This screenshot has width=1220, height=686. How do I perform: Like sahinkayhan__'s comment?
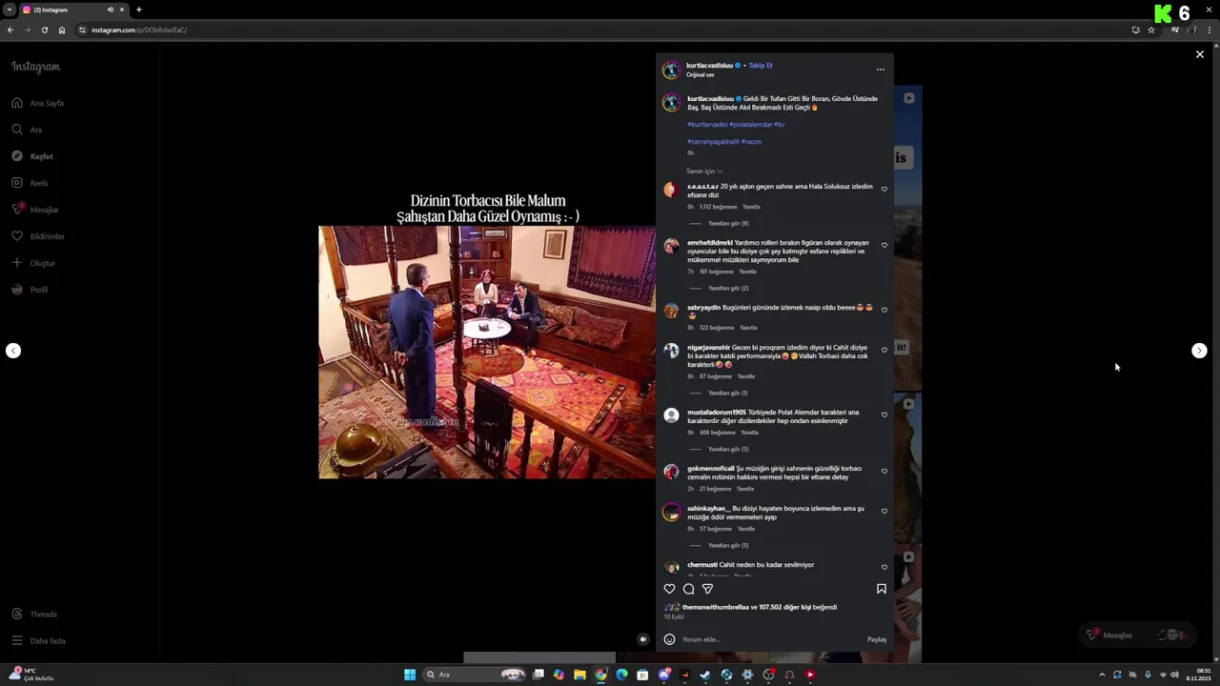point(884,512)
